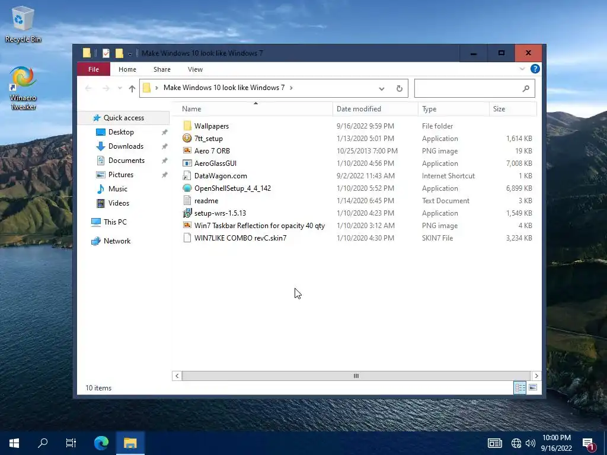Sort by the Type column header
Screen dimensions: 607x455
pyautogui.click(x=453, y=109)
